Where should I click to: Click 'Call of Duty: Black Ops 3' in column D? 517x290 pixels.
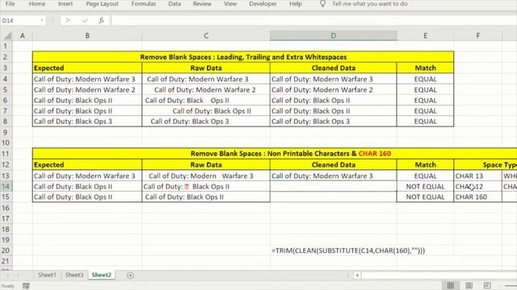pos(333,122)
